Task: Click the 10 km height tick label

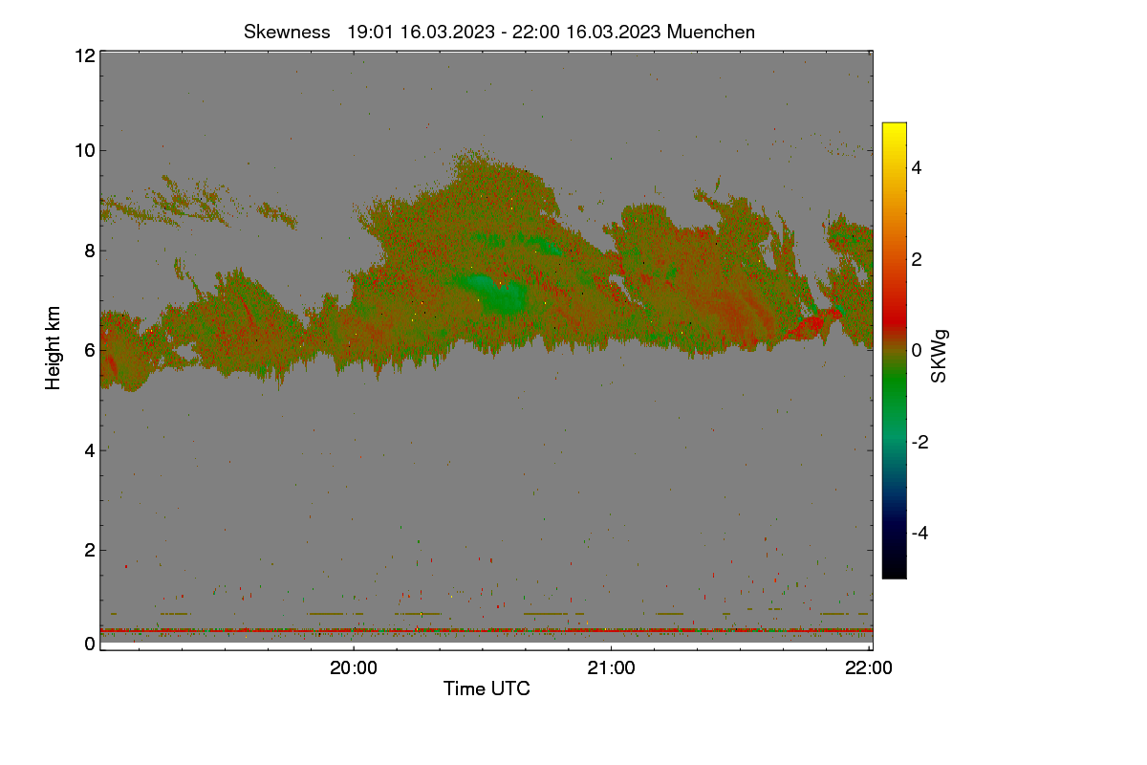Action: point(84,150)
